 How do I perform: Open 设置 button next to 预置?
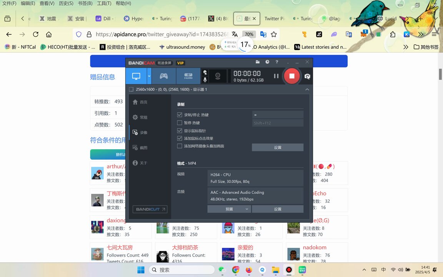coord(278,209)
